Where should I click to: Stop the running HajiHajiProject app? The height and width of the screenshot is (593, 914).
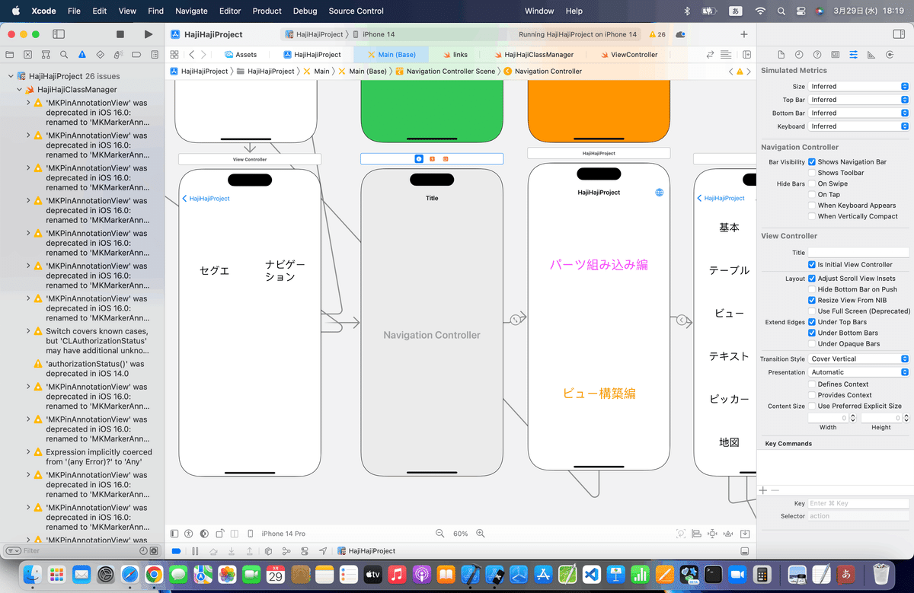(x=120, y=34)
